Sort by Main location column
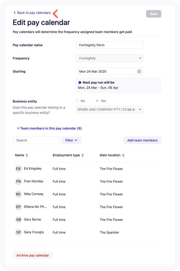180x271 pixels. pyautogui.click(x=112, y=155)
